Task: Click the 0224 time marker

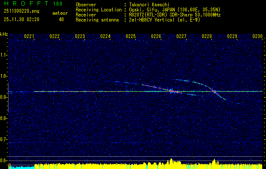Action: (105, 36)
